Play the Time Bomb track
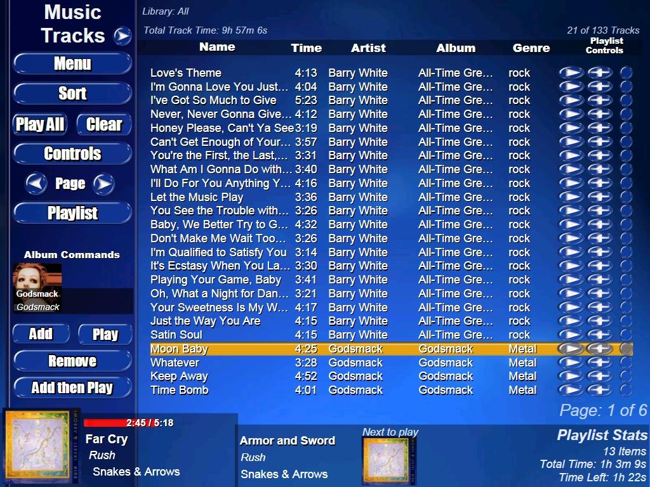This screenshot has width=650, height=487. [571, 390]
